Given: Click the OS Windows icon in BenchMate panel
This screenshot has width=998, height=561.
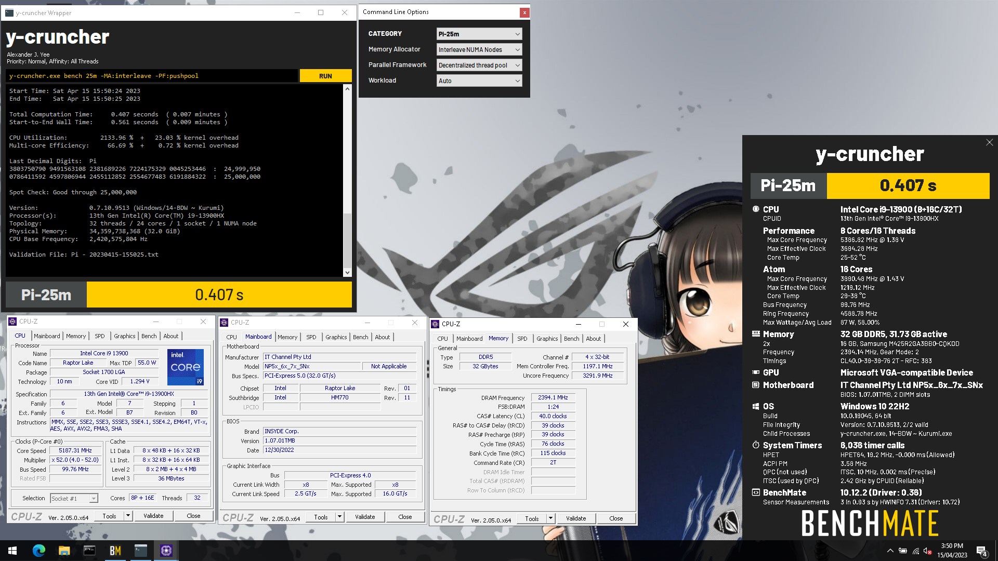Looking at the screenshot, I should 756,406.
